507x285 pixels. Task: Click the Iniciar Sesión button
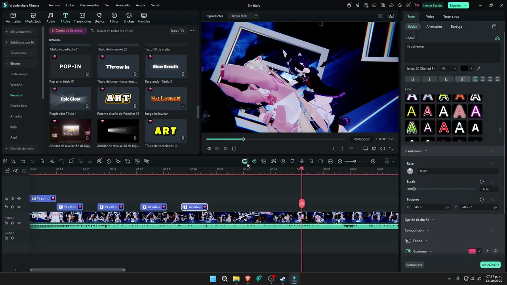(433, 6)
